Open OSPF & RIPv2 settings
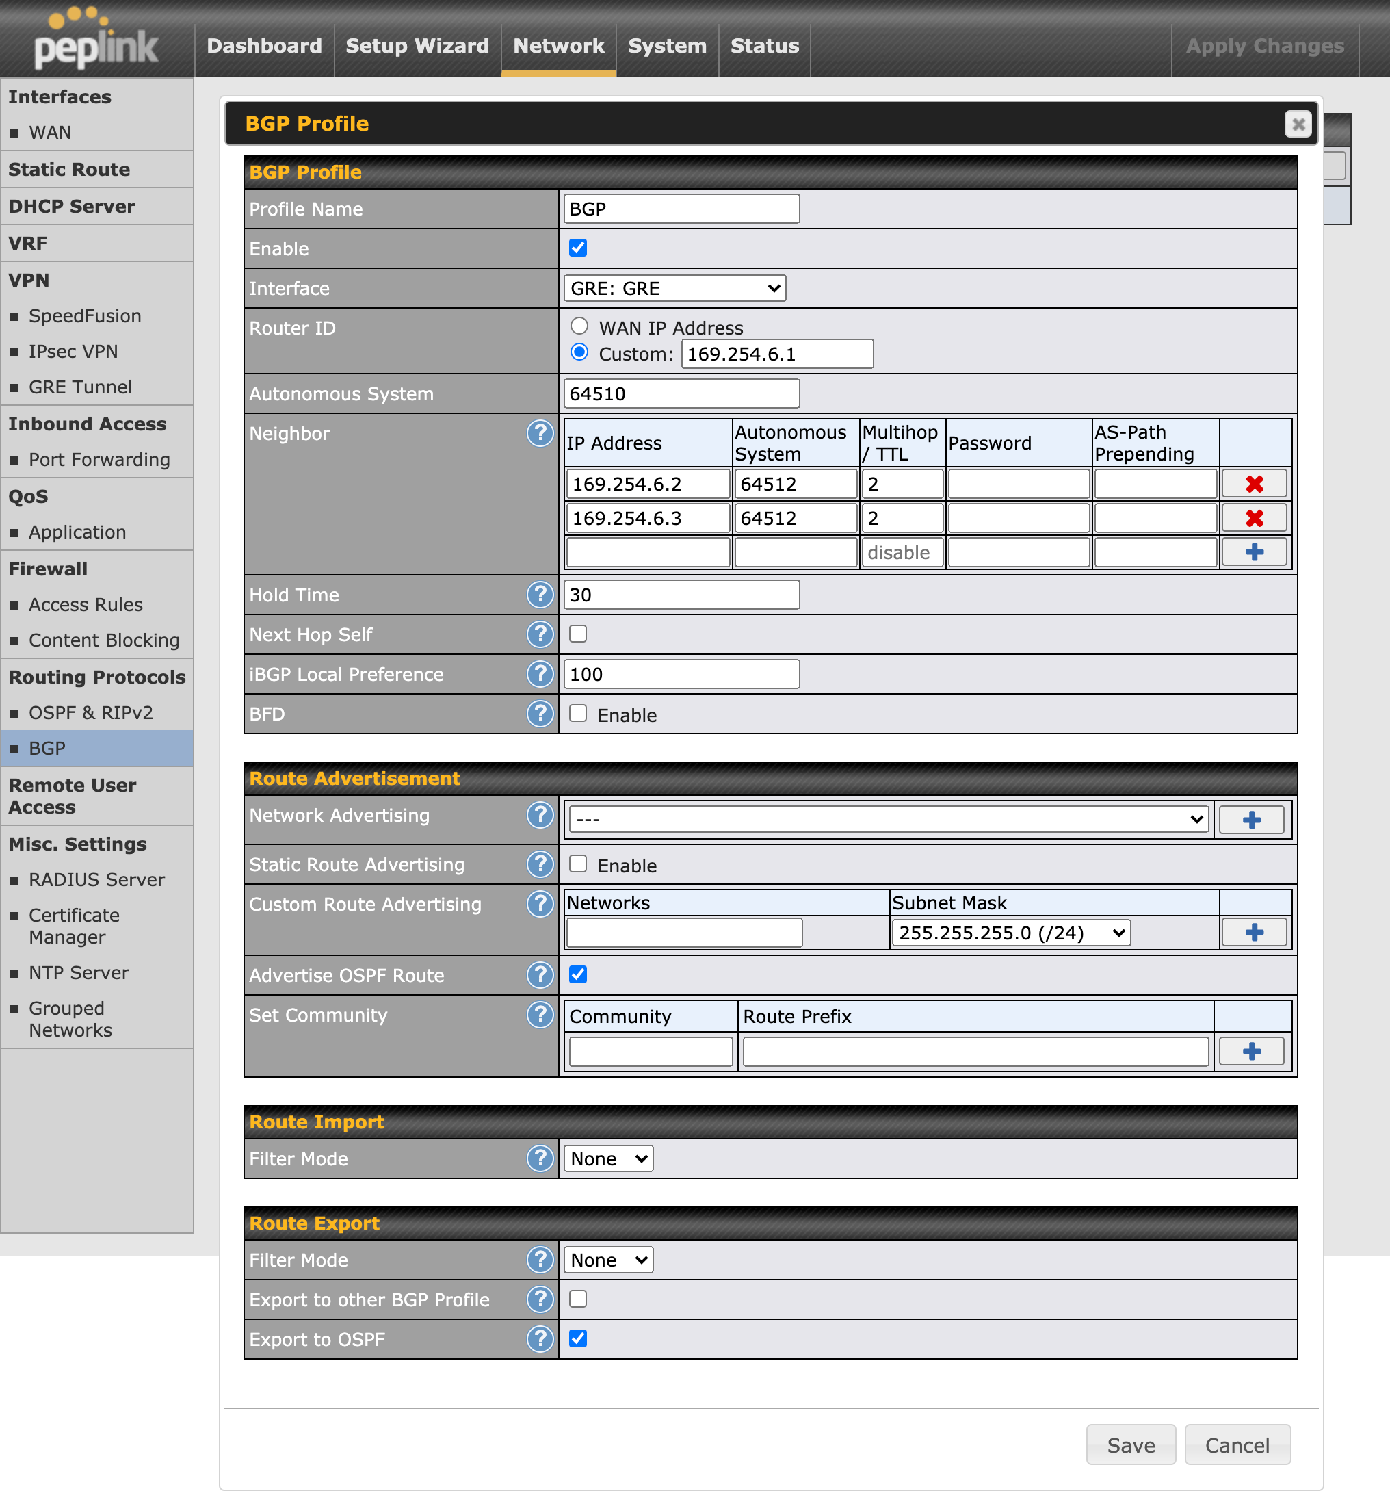Screen dimensions: 1390x1491 91,712
